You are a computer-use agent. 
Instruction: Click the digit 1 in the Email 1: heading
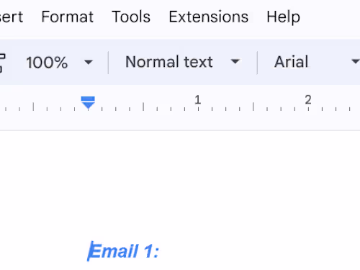[148, 251]
